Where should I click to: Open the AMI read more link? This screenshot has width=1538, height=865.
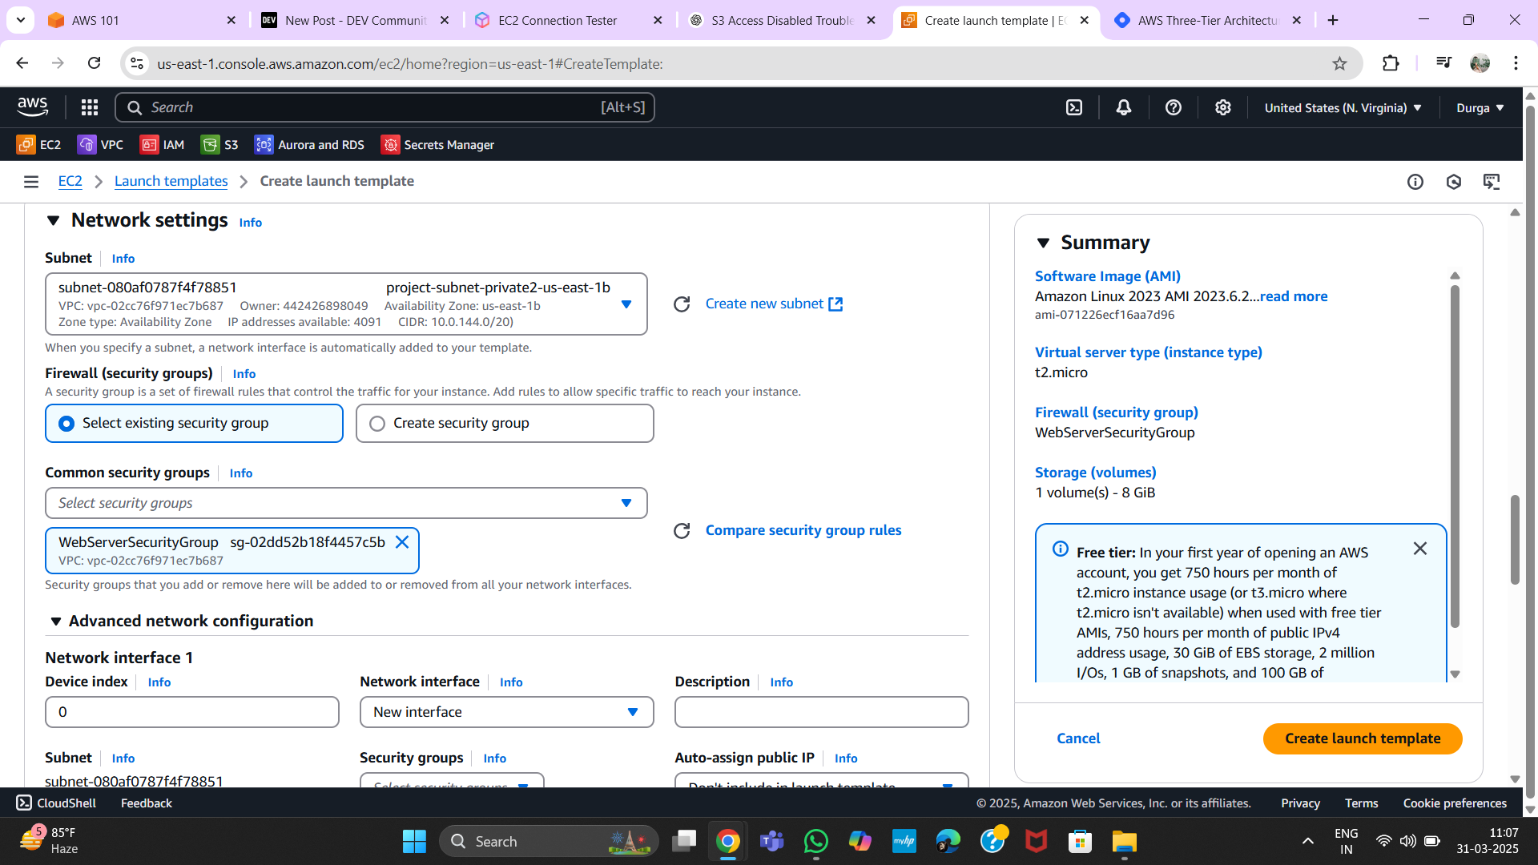[1294, 296]
